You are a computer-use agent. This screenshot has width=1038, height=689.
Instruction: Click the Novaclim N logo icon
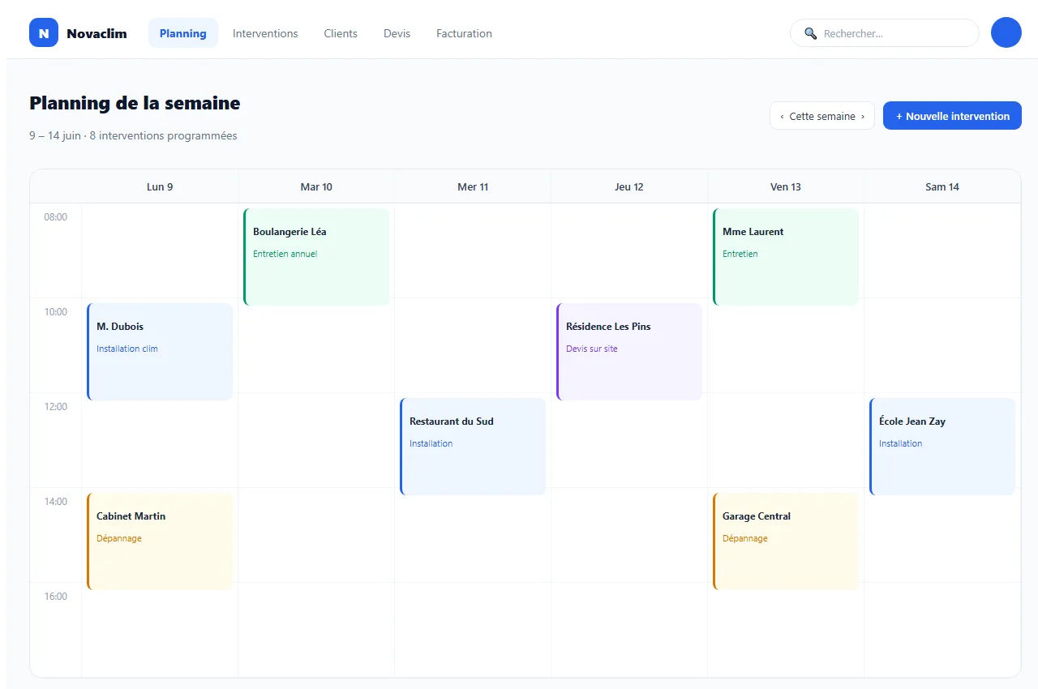44,32
